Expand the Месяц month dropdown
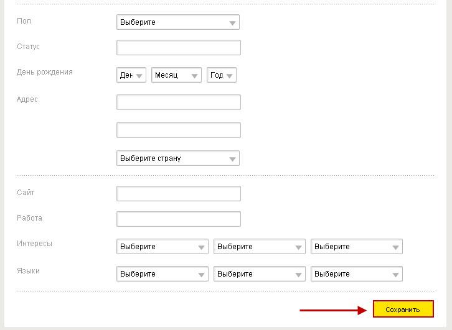Viewport: 452px width, 330px height. click(x=176, y=75)
